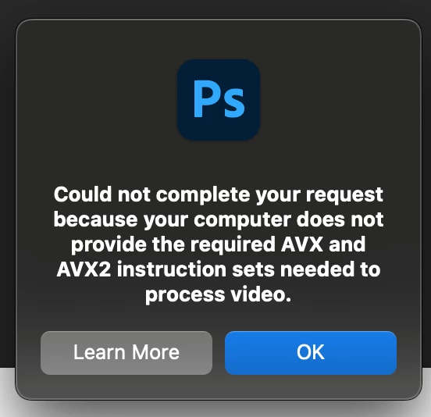
Task: Click the blue OK button
Action: pos(311,353)
